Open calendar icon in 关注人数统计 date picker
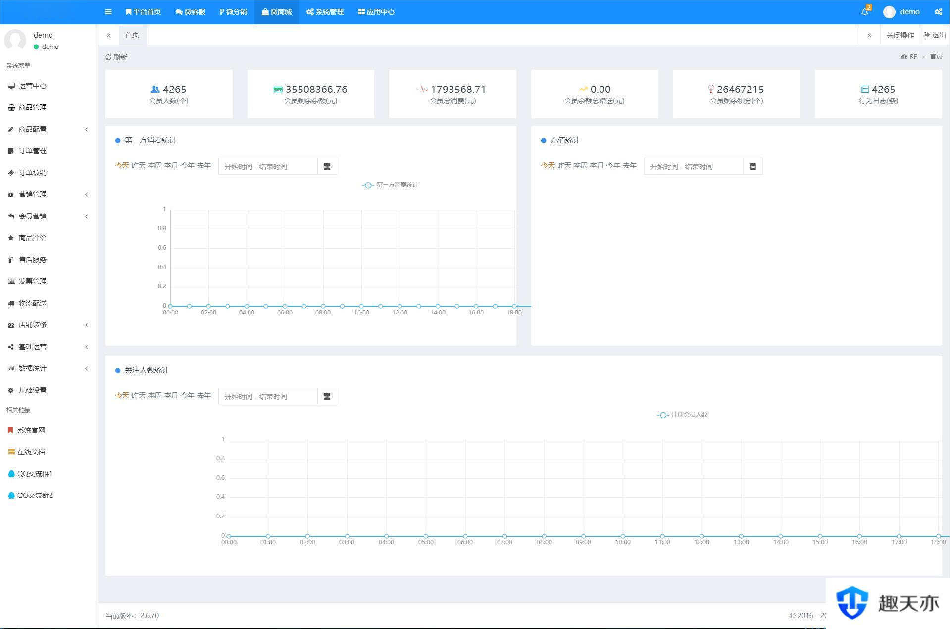Viewport: 950px width, 629px height. pos(327,396)
